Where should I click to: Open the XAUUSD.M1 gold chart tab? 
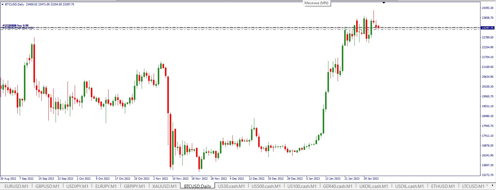point(165,186)
